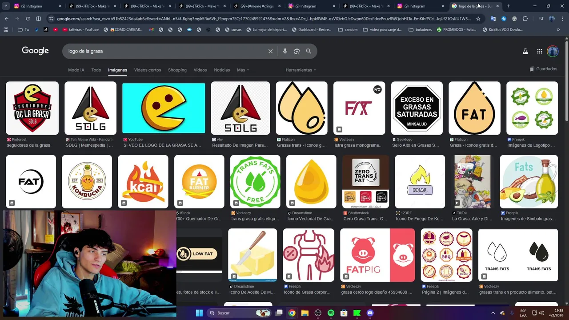Open Google Lens image search icon
The image size is (569, 320).
[x=297, y=51]
